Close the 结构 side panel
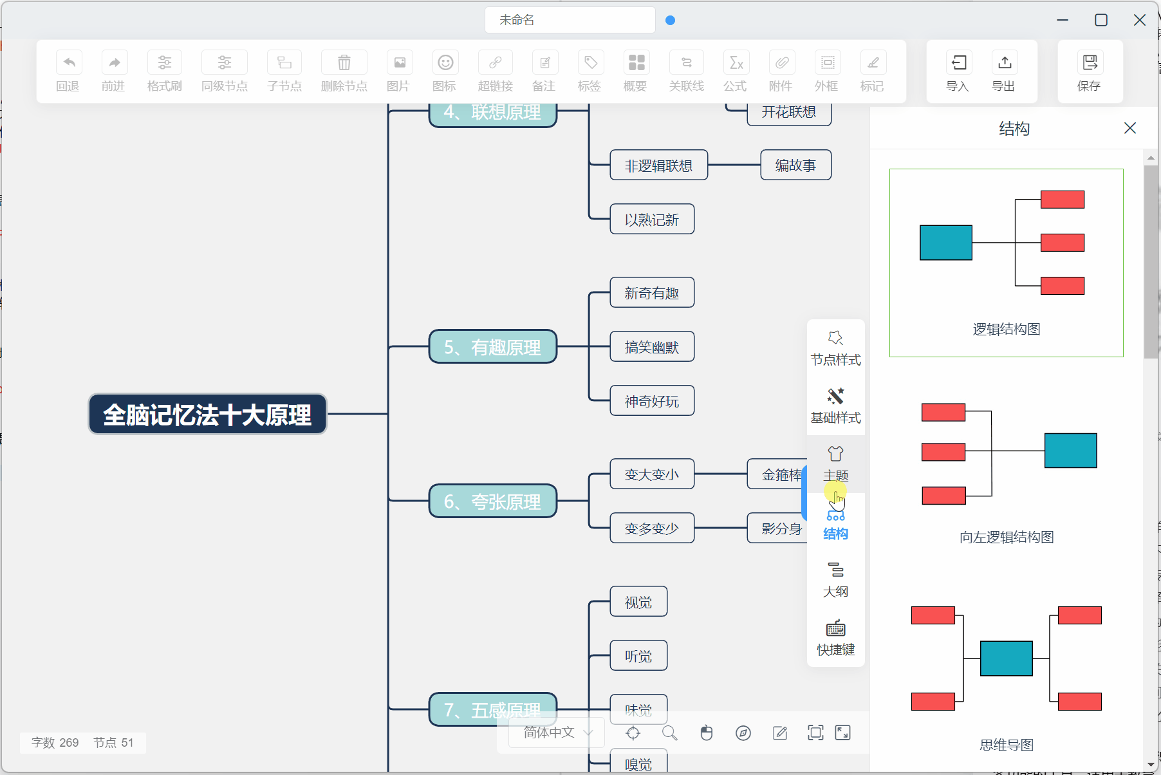 coord(1129,128)
